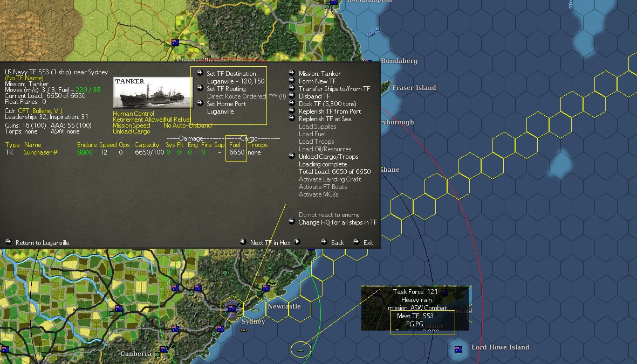Choose Activate MGBs option
The image size is (637, 364).
[x=318, y=194]
